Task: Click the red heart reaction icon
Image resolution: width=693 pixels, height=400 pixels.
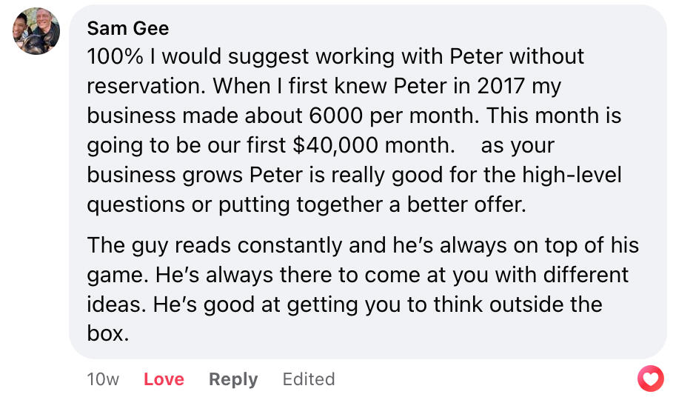Action: coord(651,379)
